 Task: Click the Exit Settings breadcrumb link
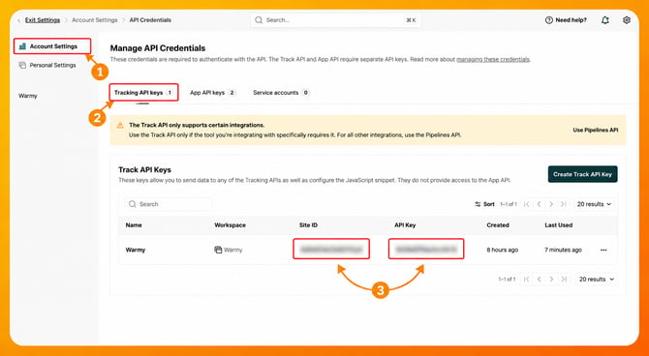[x=43, y=20]
